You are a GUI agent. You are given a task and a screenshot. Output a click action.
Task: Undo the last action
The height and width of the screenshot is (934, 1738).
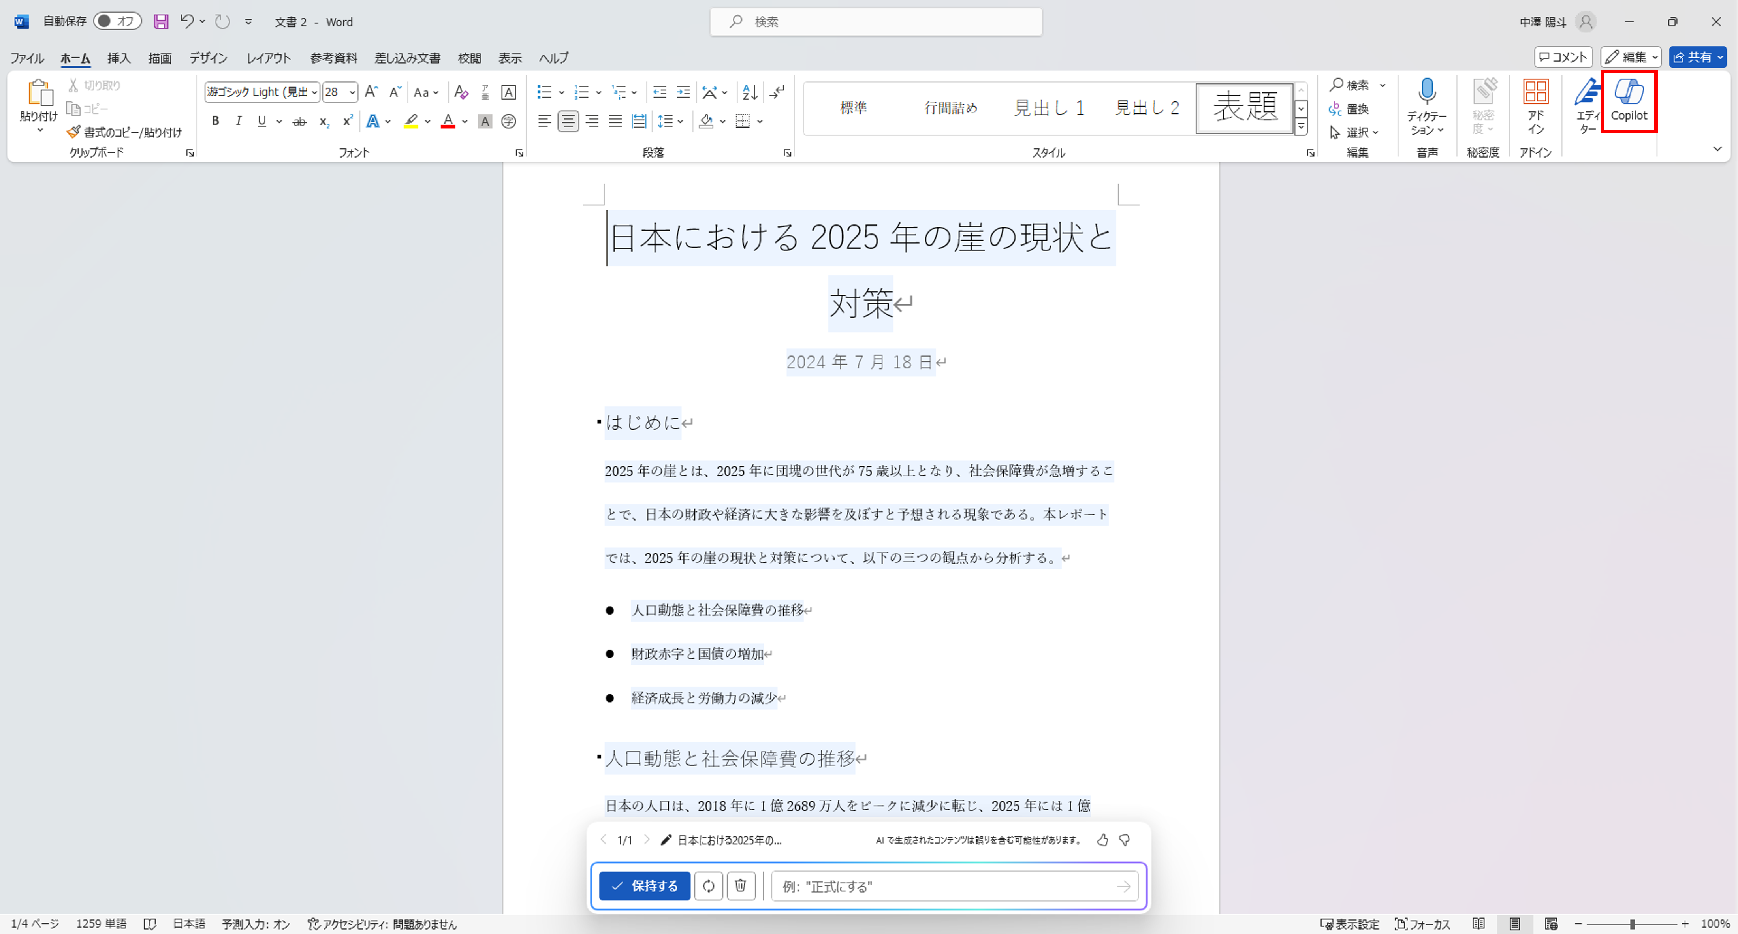point(187,22)
